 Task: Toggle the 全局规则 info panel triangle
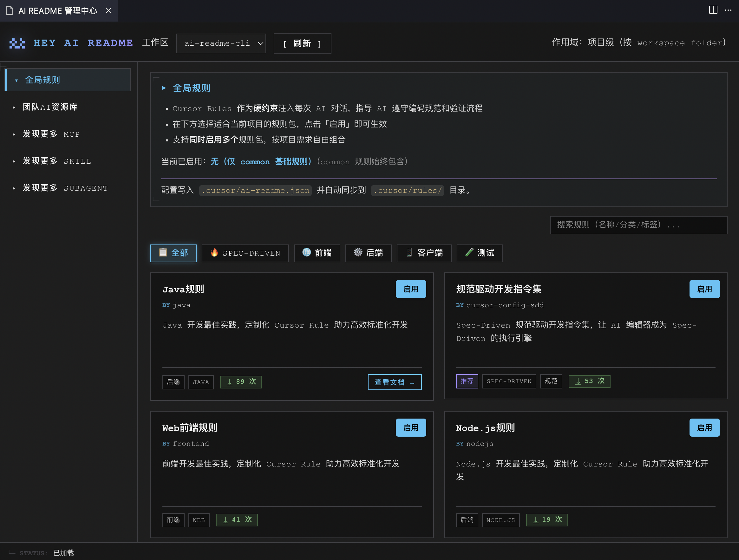point(164,88)
